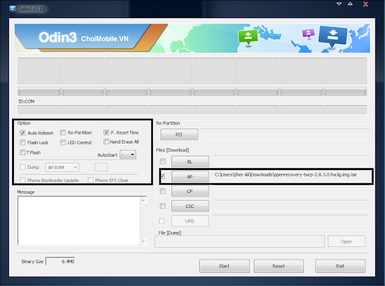
Task: Click the Message box scroll down arrow
Action: [144, 242]
